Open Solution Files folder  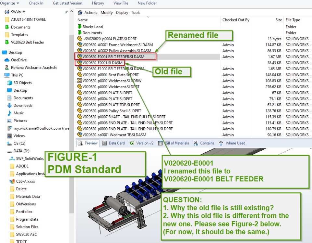coord(24,227)
